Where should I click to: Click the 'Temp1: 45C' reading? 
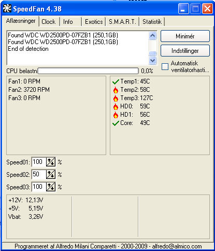[x=135, y=81]
